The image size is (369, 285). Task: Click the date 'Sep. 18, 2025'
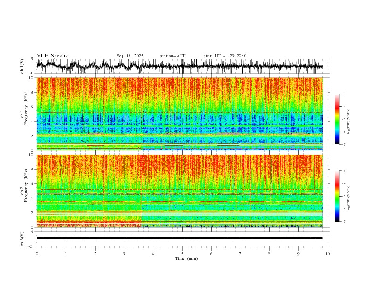tap(130, 56)
